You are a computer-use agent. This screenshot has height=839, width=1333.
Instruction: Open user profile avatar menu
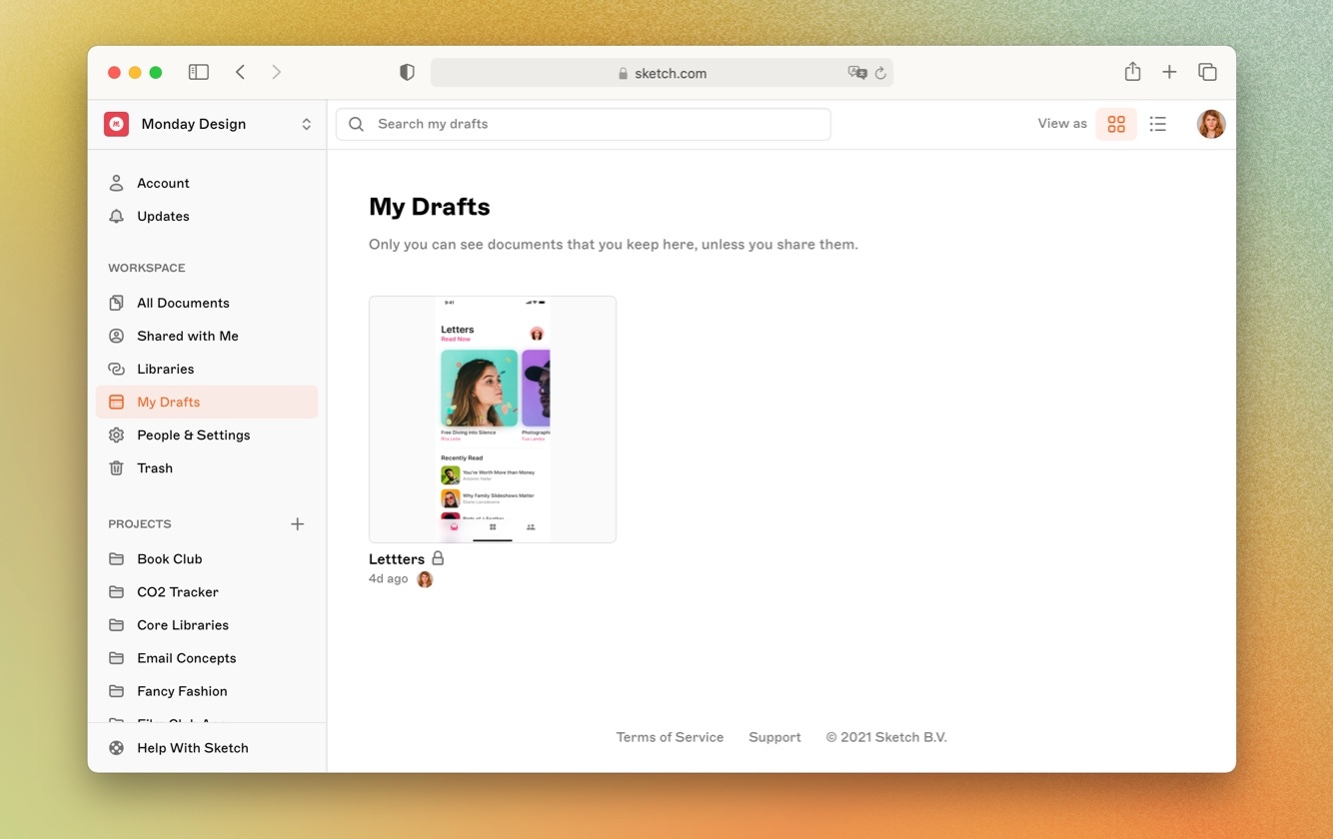[1211, 124]
